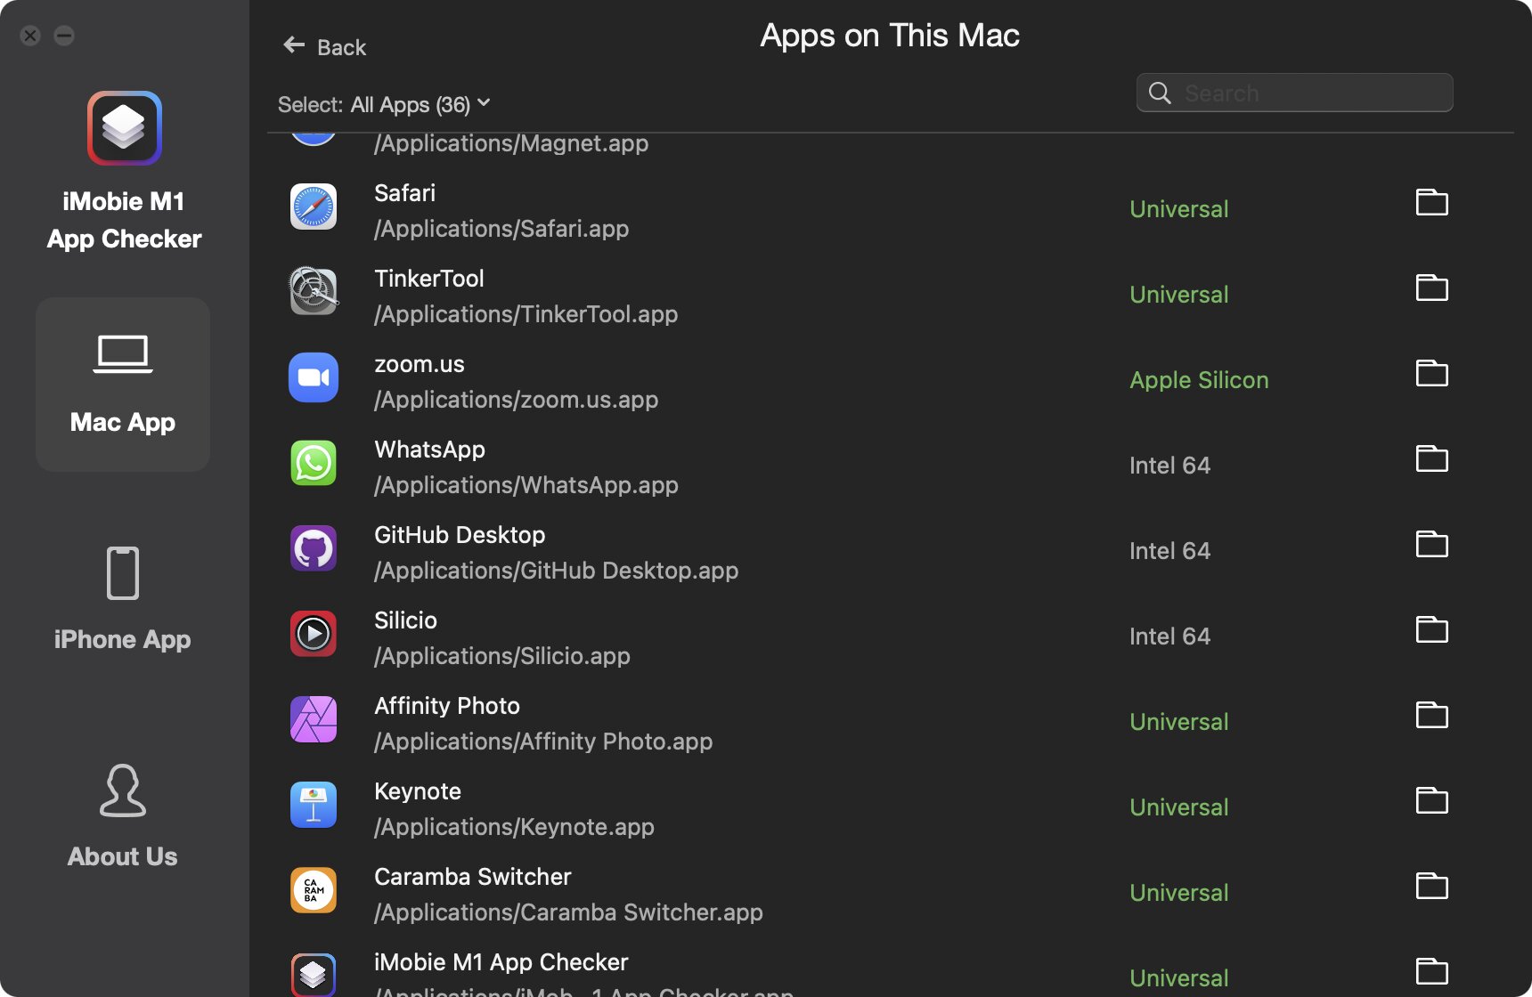Click the iMobie M1 App Checker logo
Viewport: 1532px width, 997px height.
(125, 128)
